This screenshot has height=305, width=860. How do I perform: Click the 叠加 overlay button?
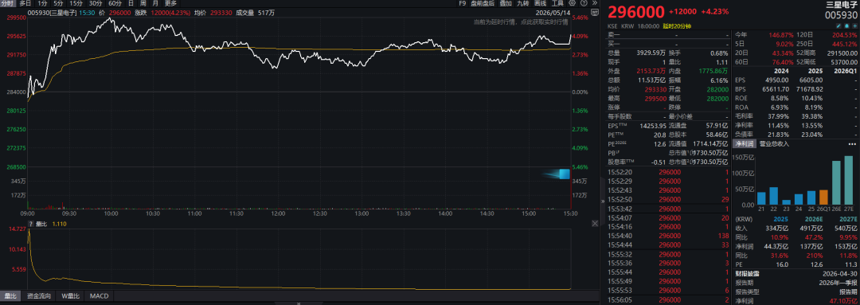(x=506, y=2)
